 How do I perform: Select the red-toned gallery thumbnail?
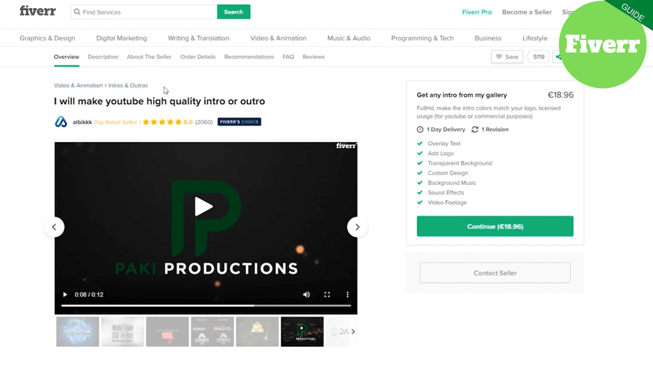[x=167, y=332]
